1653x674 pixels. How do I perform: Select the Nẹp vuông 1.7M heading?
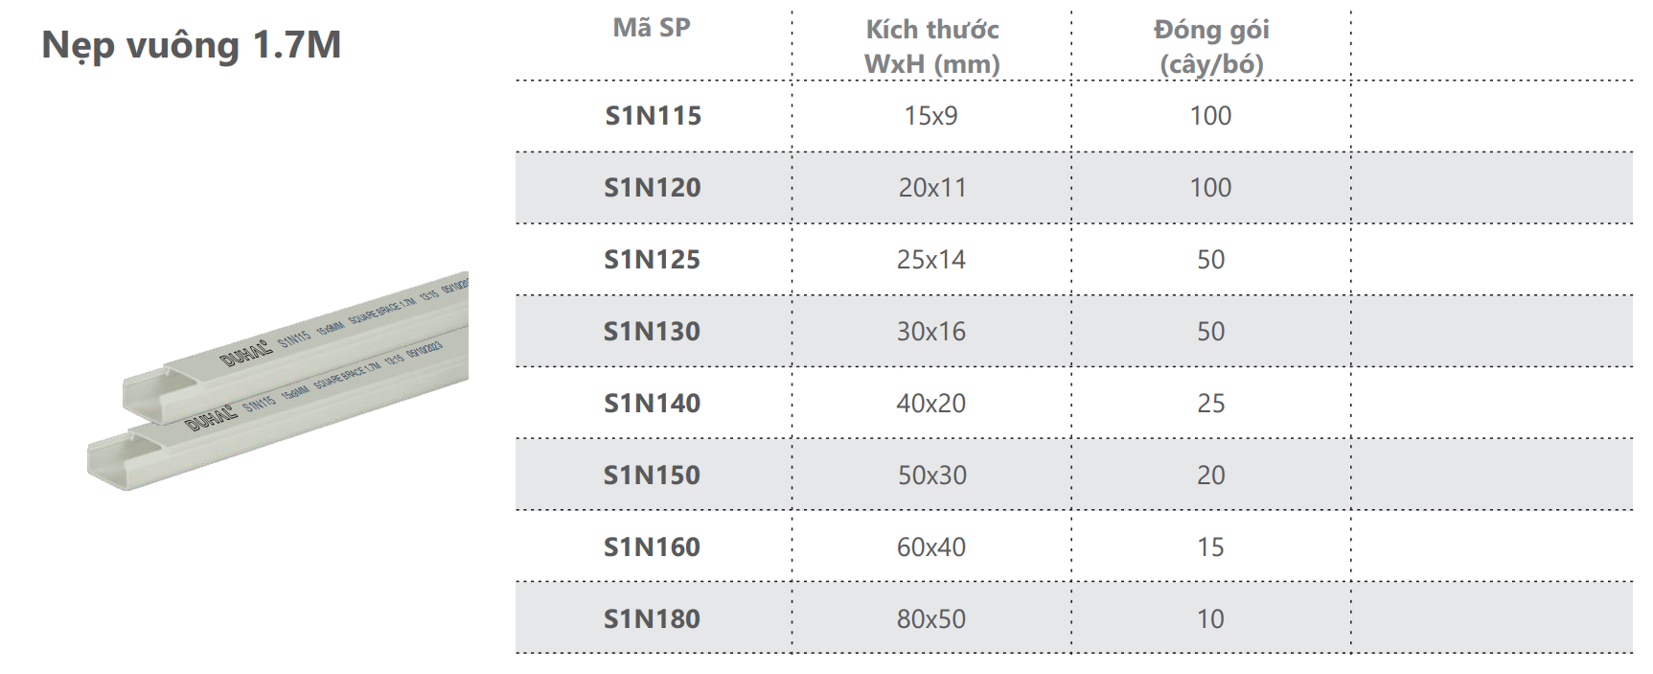pyautogui.click(x=192, y=45)
